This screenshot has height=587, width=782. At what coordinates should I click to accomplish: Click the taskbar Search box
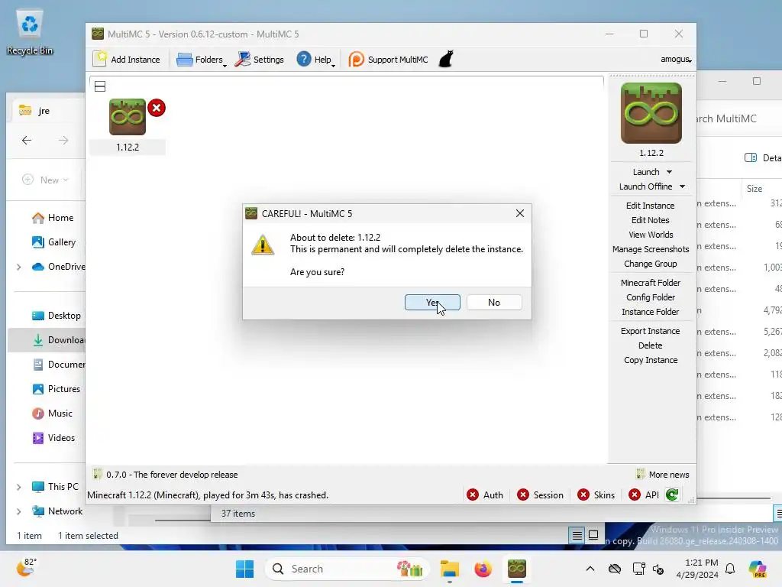tap(347, 569)
